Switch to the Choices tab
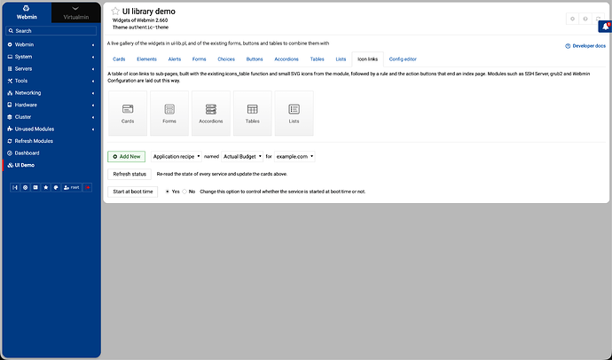 pyautogui.click(x=226, y=59)
